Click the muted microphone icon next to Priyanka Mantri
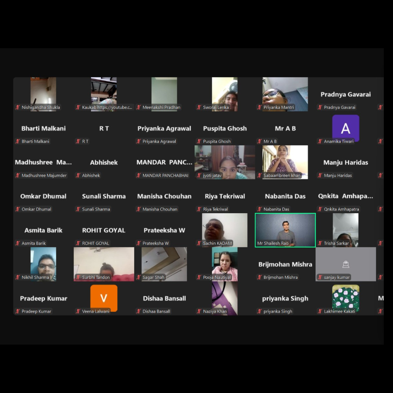The image size is (393, 393). pos(259,107)
